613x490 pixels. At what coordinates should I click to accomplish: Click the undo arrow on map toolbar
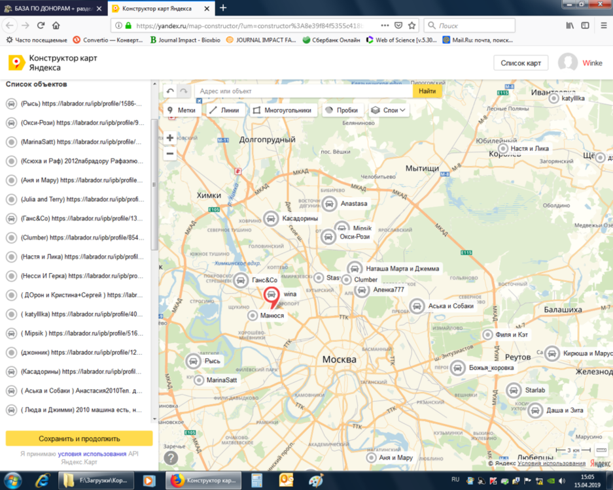point(171,91)
